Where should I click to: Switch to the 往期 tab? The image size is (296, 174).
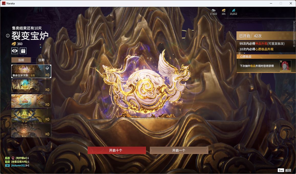tap(41, 60)
